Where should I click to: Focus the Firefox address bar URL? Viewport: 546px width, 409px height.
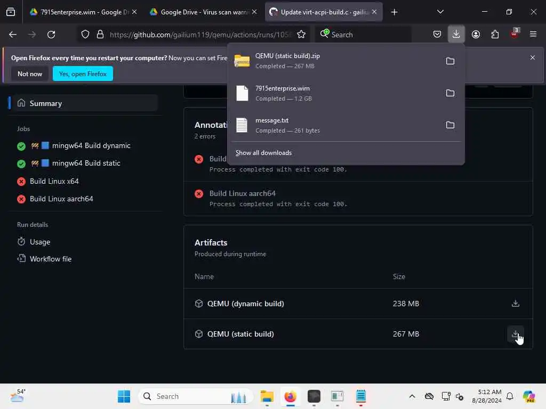(x=200, y=35)
